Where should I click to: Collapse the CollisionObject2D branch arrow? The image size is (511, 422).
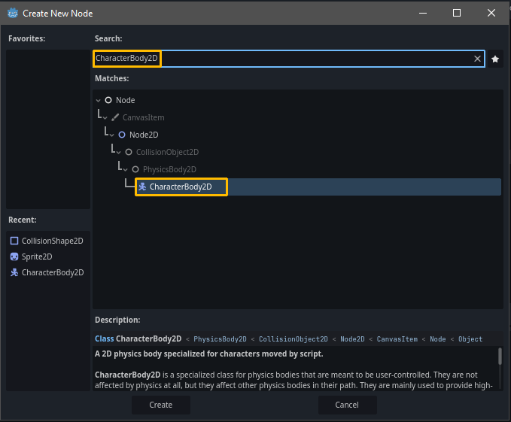tap(118, 152)
